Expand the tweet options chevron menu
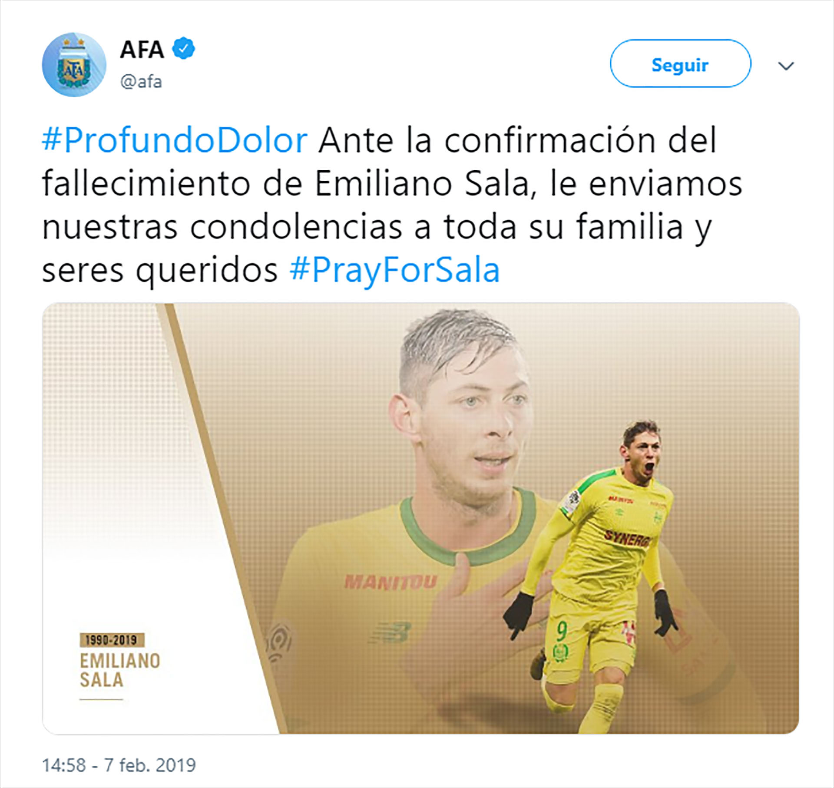Screen dimensions: 834x788 click(x=786, y=66)
